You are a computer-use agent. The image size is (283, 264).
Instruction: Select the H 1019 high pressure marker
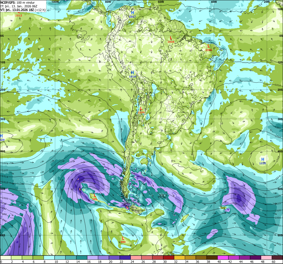pos(132,74)
